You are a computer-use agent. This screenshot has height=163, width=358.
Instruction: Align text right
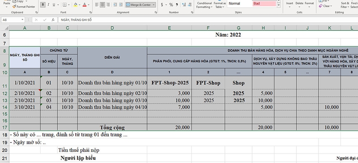(108, 4)
